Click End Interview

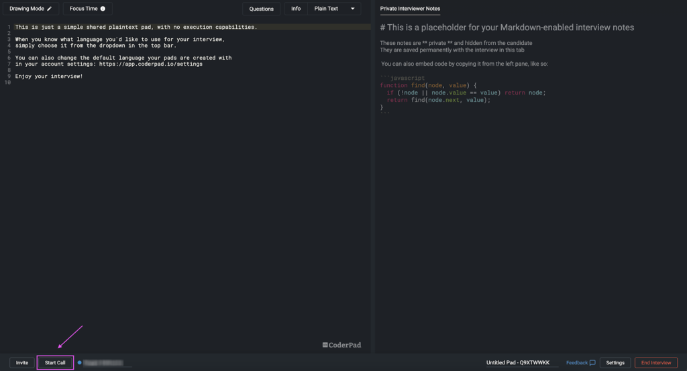[x=656, y=363]
